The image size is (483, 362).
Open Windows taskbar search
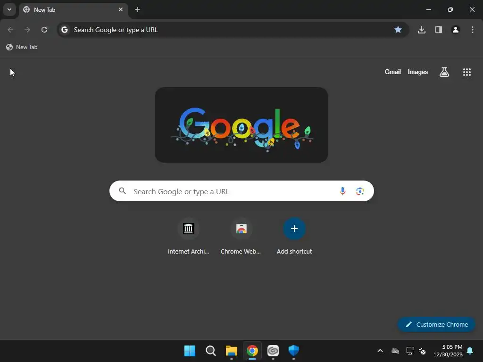pyautogui.click(x=211, y=351)
